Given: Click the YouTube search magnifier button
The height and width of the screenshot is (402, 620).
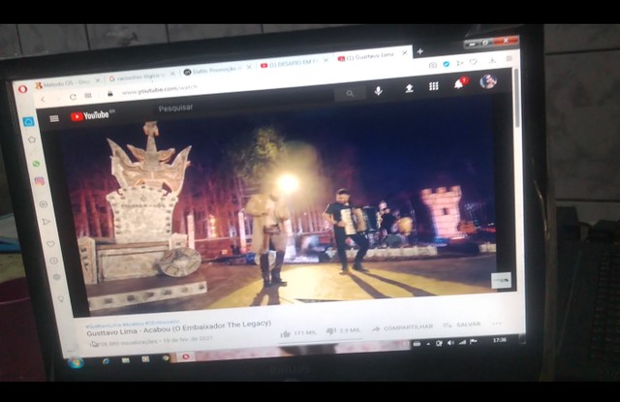Looking at the screenshot, I should [350, 94].
